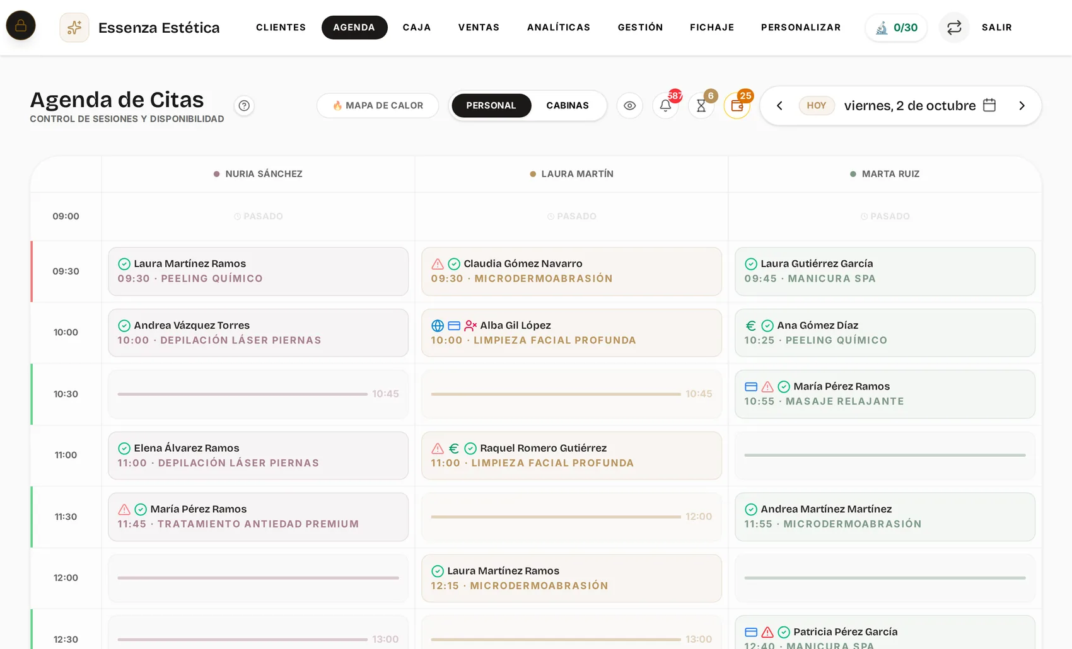
Task: Open Laura Martínez Ramos 09:30 Peeling Químico
Action: (x=259, y=272)
